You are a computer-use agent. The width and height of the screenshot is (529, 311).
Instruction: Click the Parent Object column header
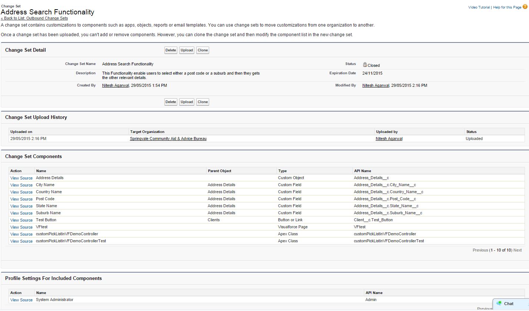point(220,171)
